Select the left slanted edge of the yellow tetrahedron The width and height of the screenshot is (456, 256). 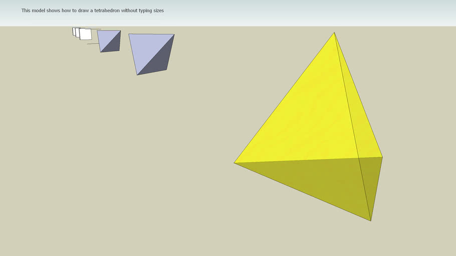284,97
